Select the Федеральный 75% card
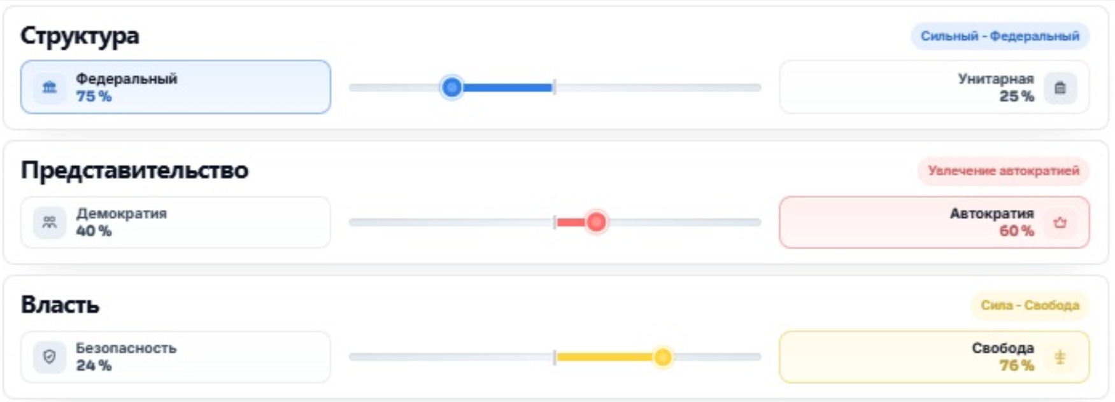The width and height of the screenshot is (1115, 402). click(176, 87)
